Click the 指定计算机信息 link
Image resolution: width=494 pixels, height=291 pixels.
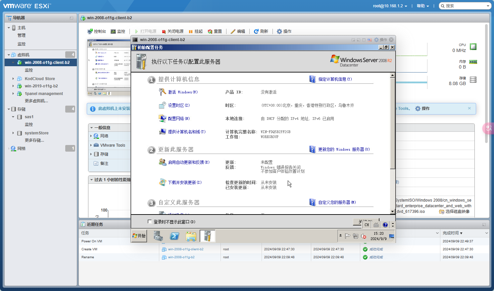(335, 79)
